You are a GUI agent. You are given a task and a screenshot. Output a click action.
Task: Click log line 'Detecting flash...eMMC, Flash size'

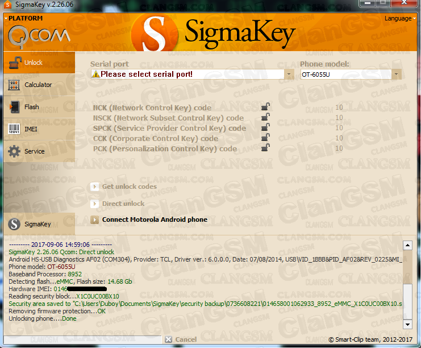pos(70,281)
